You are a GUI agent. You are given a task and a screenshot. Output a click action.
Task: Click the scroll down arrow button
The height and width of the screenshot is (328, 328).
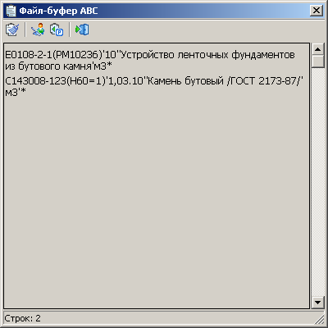pyautogui.click(x=317, y=303)
